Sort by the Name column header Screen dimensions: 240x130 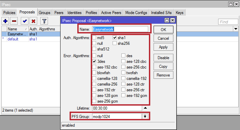tap(17, 29)
